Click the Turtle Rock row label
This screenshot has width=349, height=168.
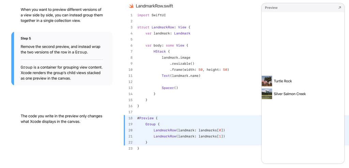[283, 81]
